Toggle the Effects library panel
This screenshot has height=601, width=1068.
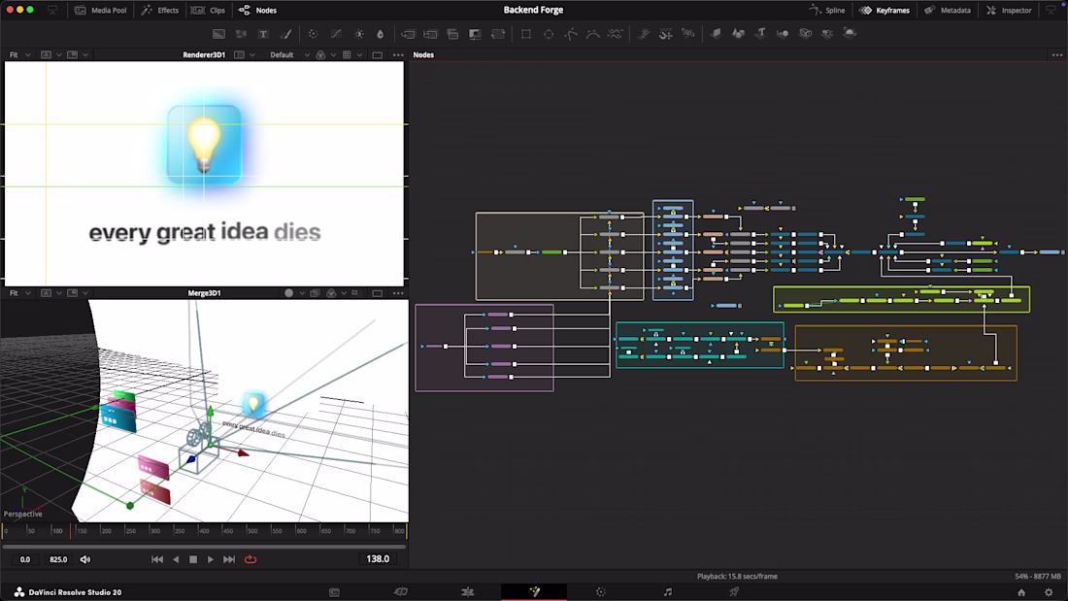(x=160, y=11)
